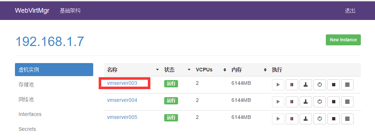Click VCPUs value 2 for vmserver003
This screenshot has height=137, width=375.
point(197,83)
